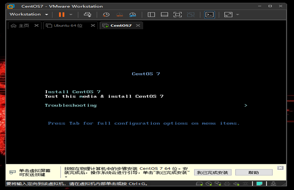Click the Unity mode toolbar icon
Viewport: 294px width, 190px height.
pos(191,14)
